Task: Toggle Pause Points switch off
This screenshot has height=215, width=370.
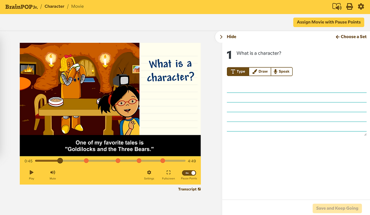Action: click(189, 173)
